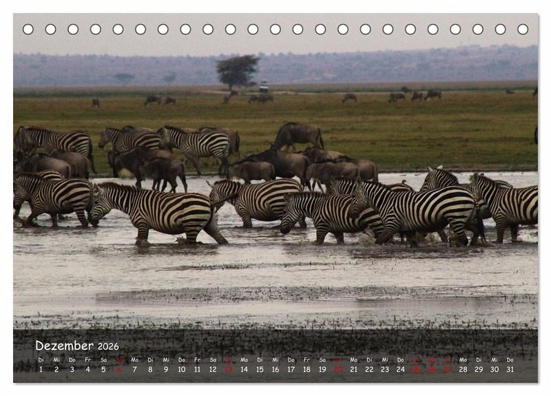Select date 1 in the calendar strip
The height and width of the screenshot is (396, 551).
(x=41, y=369)
